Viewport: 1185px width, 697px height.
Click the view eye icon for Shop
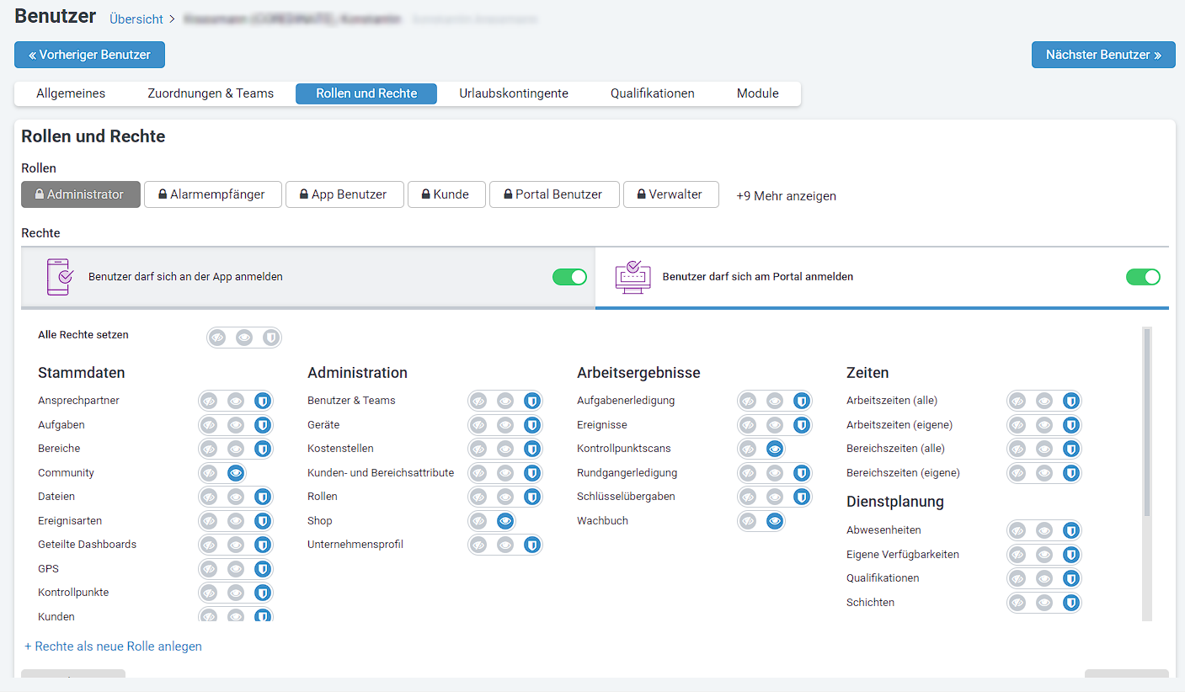[504, 521]
